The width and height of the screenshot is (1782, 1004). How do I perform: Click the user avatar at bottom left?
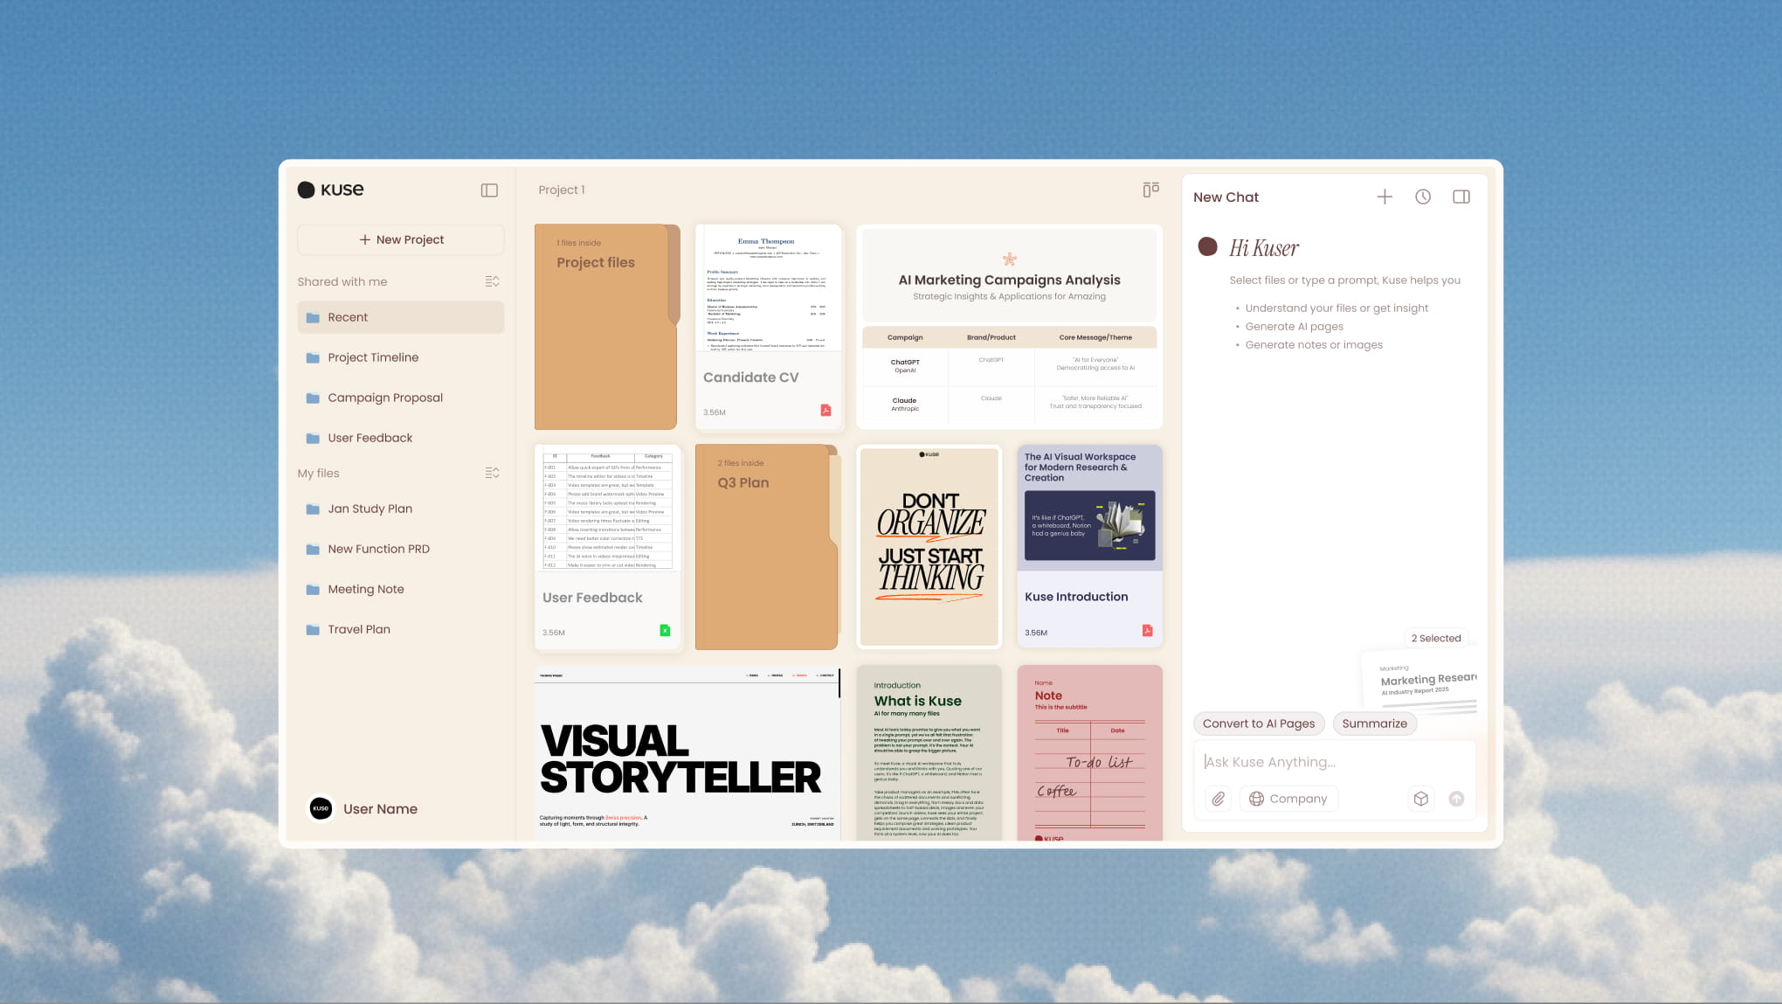click(321, 808)
